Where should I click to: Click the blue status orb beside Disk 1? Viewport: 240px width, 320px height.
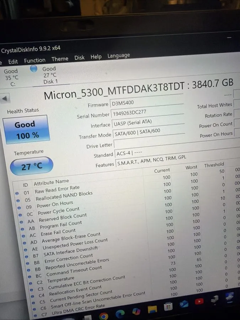pos(34,69)
